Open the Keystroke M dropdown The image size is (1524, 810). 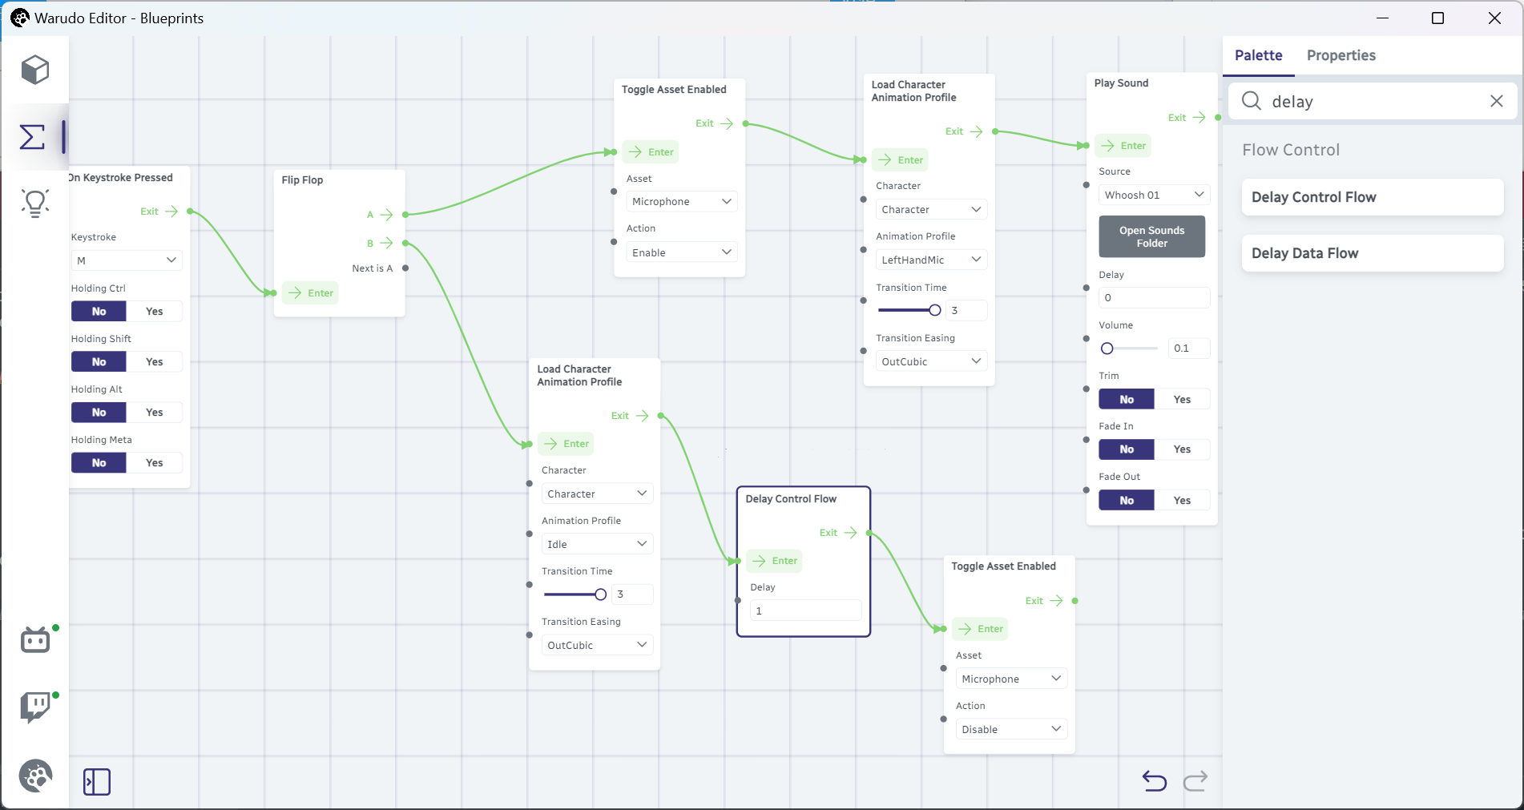[x=127, y=260]
